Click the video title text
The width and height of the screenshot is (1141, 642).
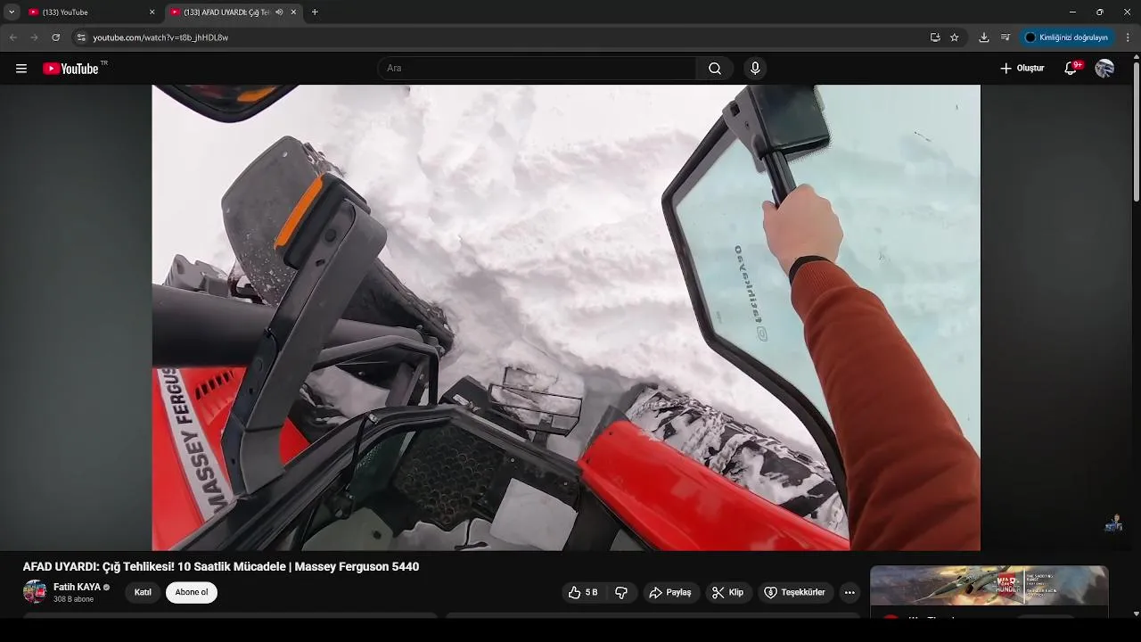221,566
